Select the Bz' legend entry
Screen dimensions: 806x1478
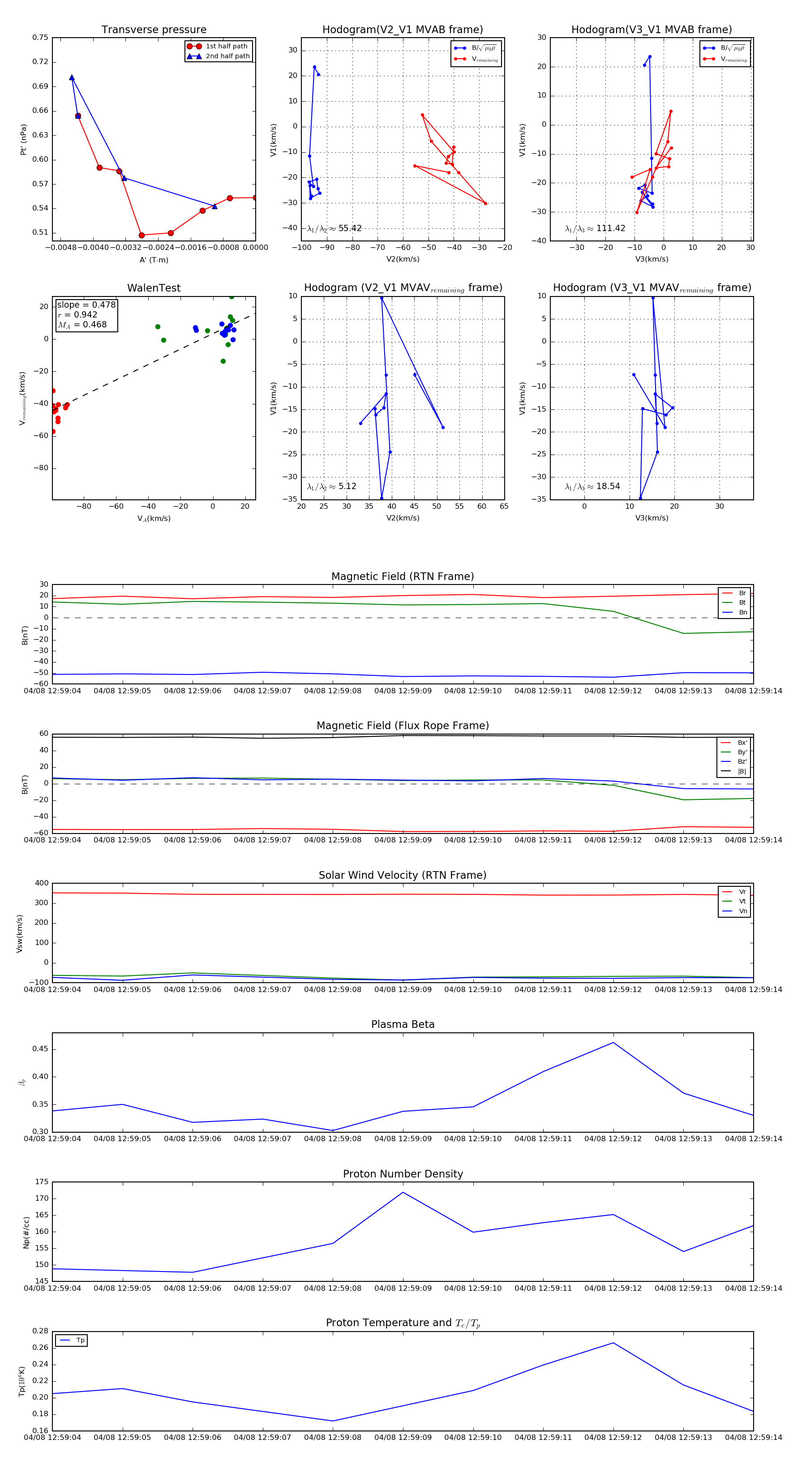pyautogui.click(x=734, y=762)
